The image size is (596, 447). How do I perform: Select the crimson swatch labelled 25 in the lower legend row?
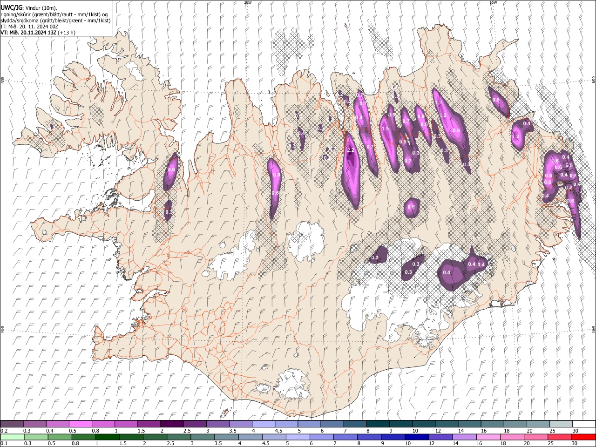559,437
